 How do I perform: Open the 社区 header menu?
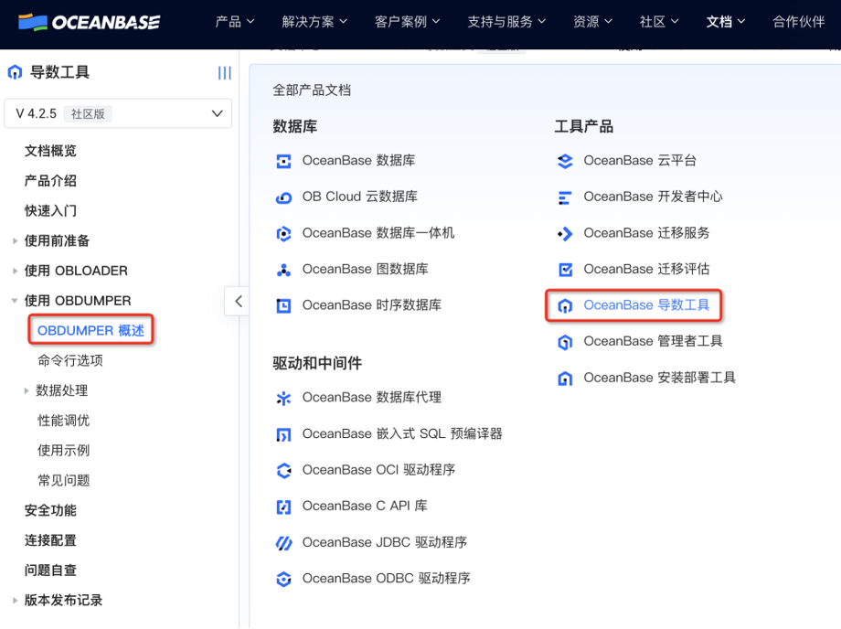[x=659, y=22]
